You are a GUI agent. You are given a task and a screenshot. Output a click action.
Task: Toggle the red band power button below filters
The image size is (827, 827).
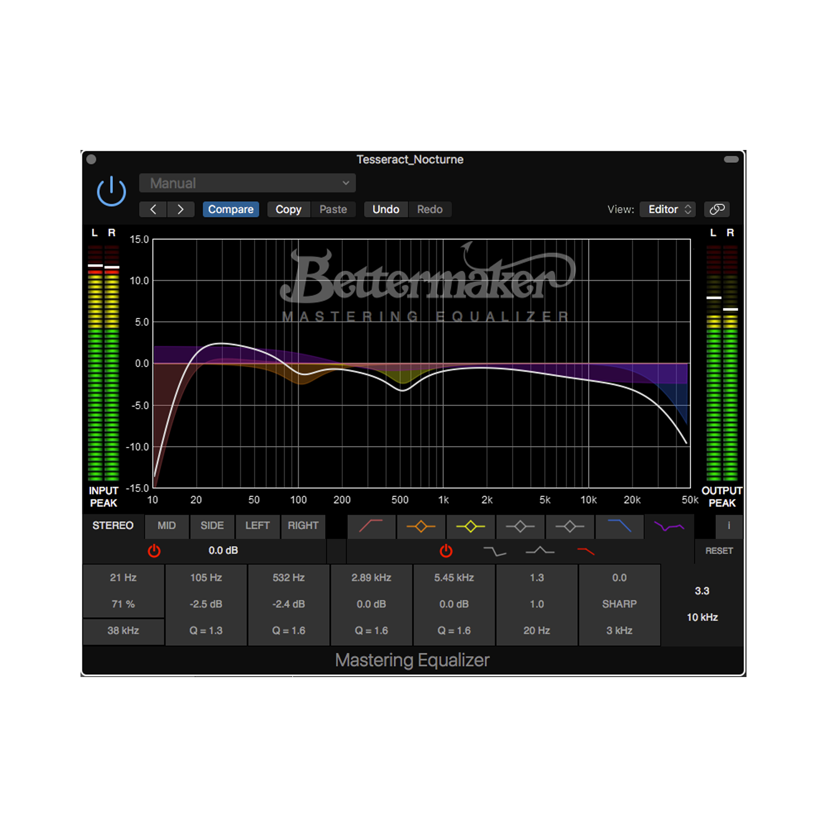[x=445, y=550]
